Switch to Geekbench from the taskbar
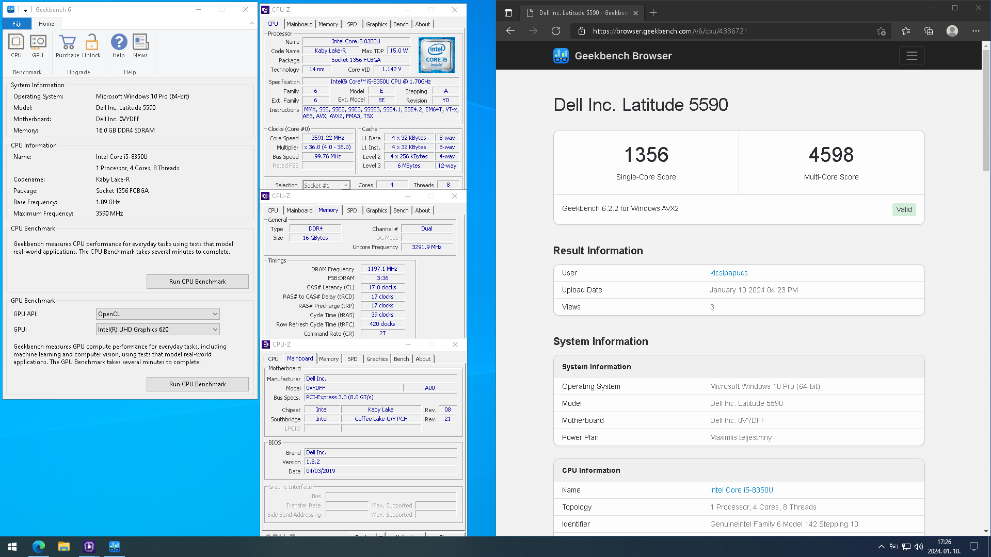This screenshot has width=991, height=557. tap(115, 547)
